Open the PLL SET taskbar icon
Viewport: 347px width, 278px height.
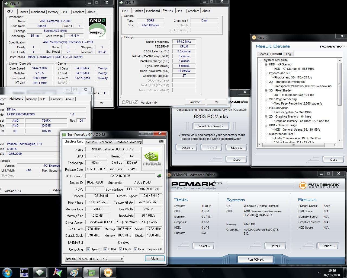24,272
